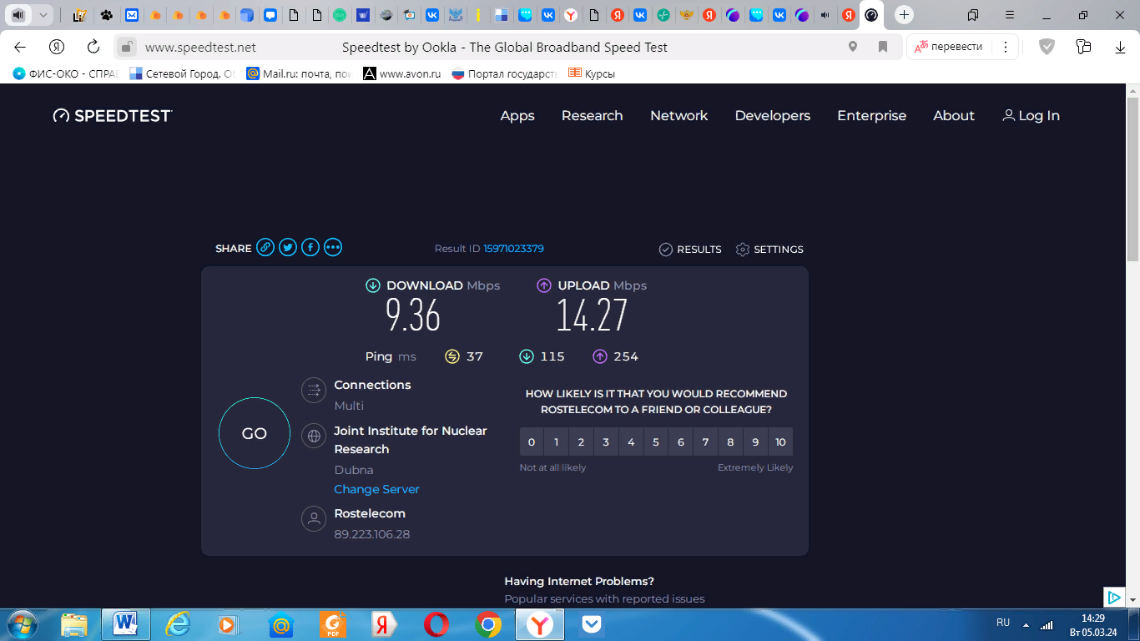The width and height of the screenshot is (1140, 641).
Task: Share result via Twitter icon
Action: (288, 247)
